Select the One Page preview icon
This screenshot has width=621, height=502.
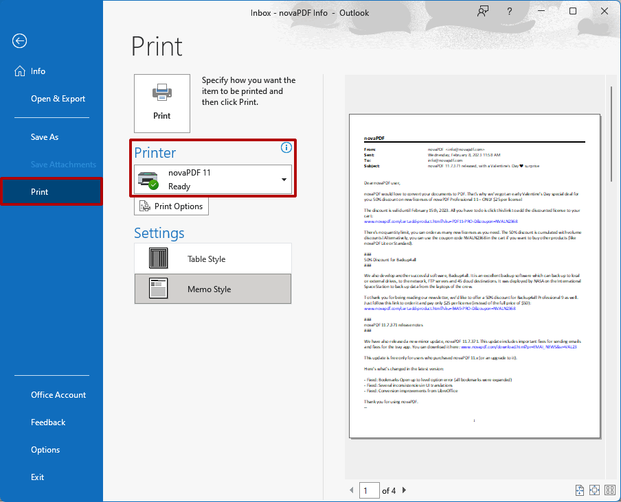pos(594,490)
